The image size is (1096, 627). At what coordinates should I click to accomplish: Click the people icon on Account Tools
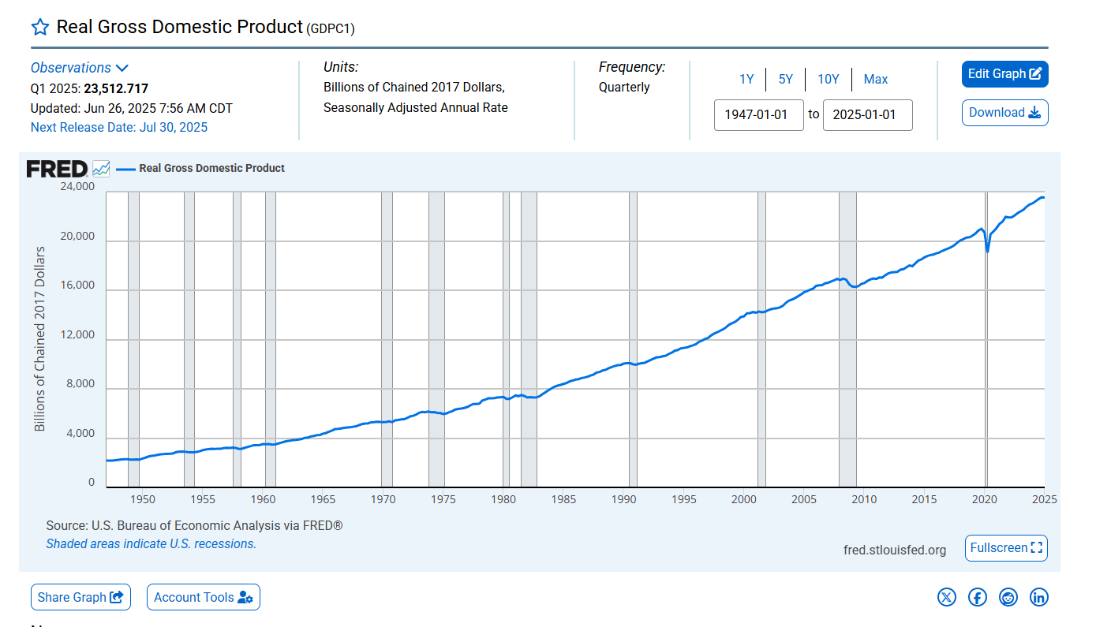[246, 597]
